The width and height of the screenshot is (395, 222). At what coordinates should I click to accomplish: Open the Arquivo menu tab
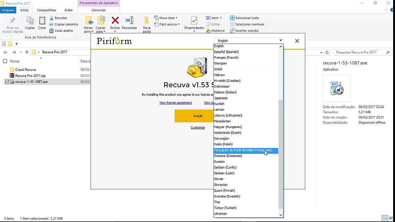coord(8,10)
